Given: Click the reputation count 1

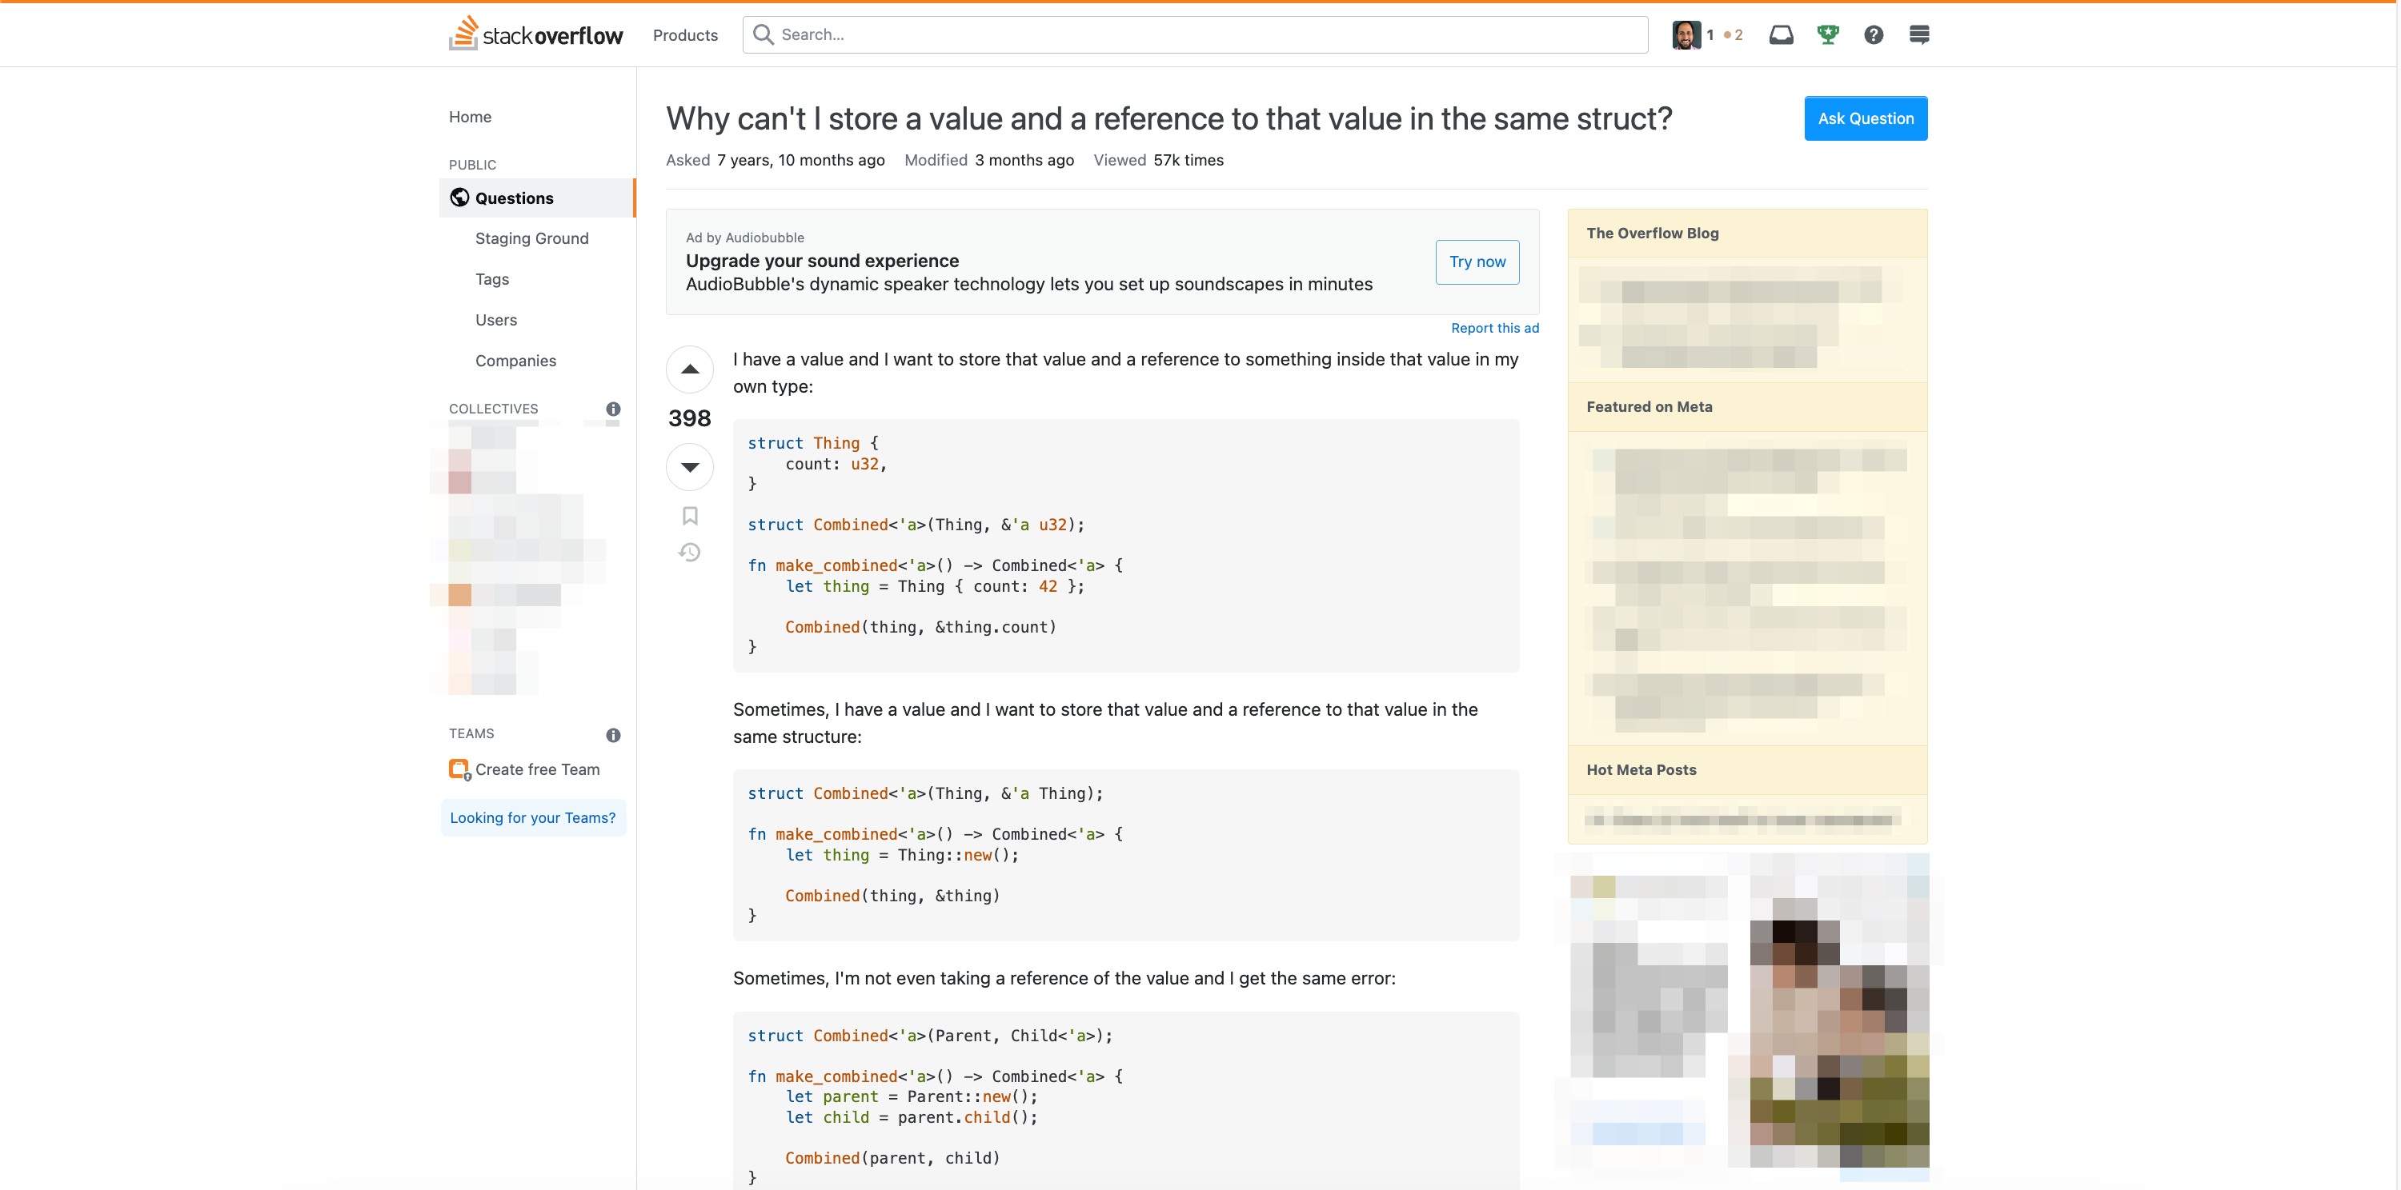Looking at the screenshot, I should click(x=1710, y=34).
